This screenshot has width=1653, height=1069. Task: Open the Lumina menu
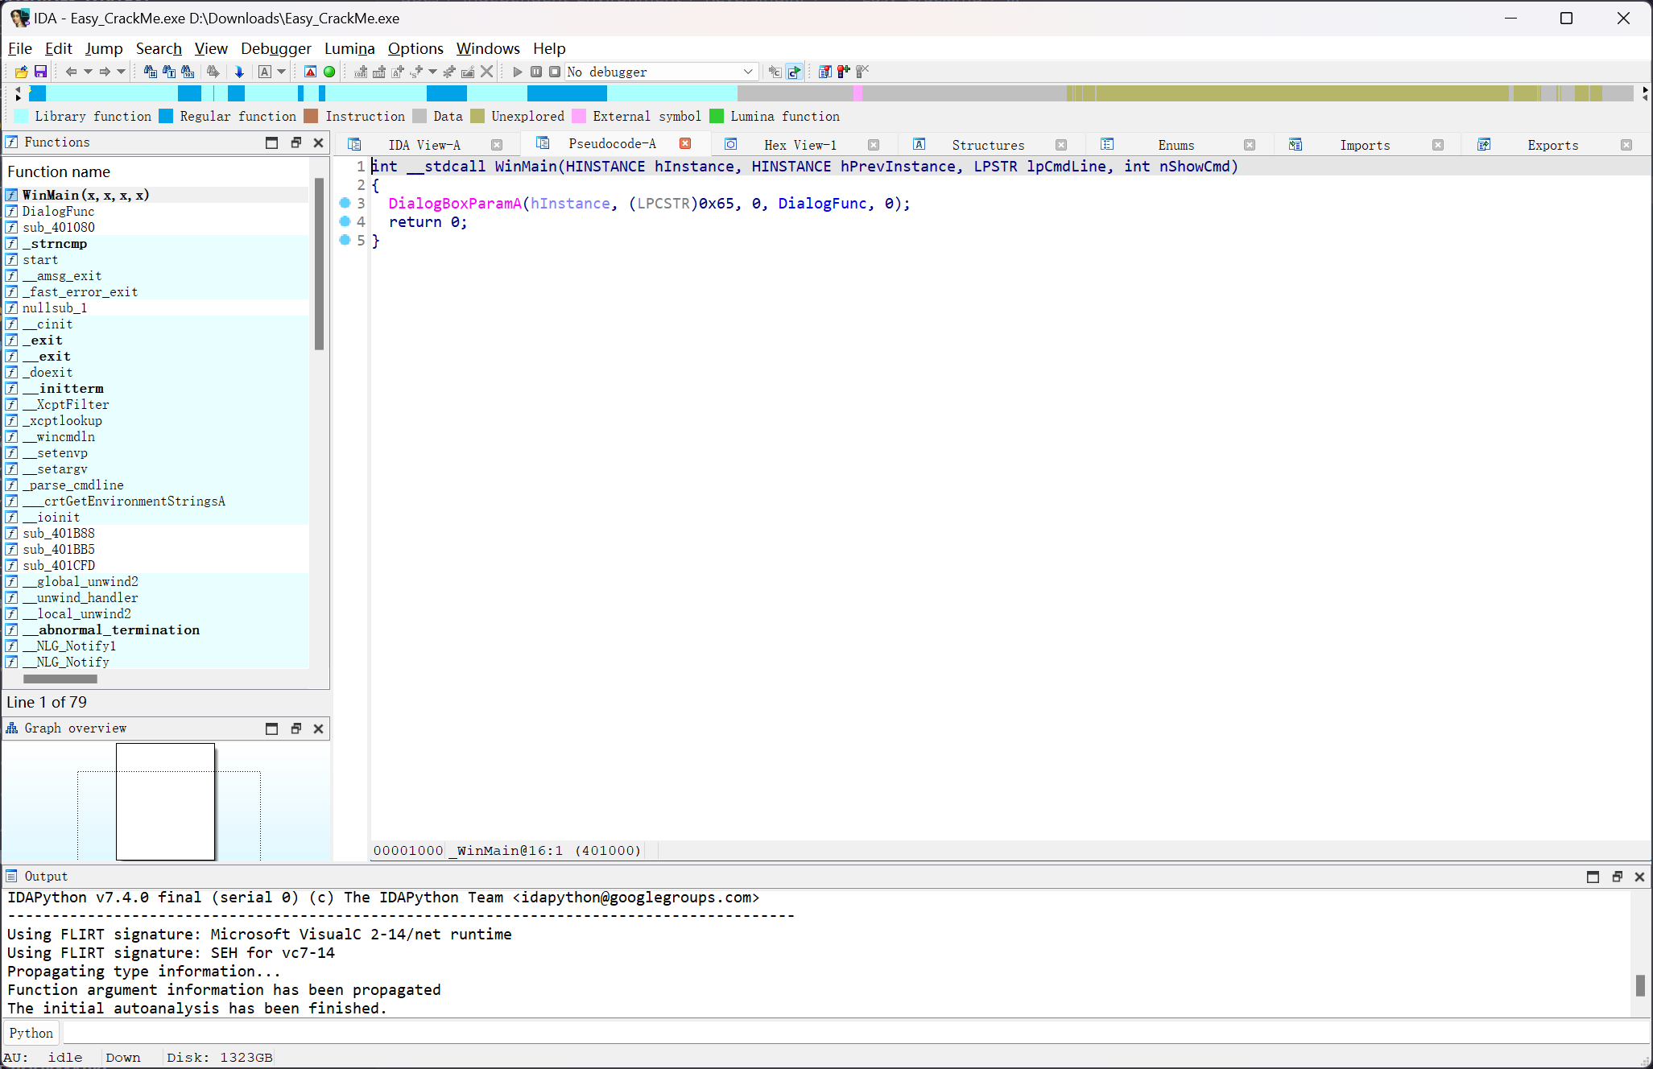coord(349,48)
